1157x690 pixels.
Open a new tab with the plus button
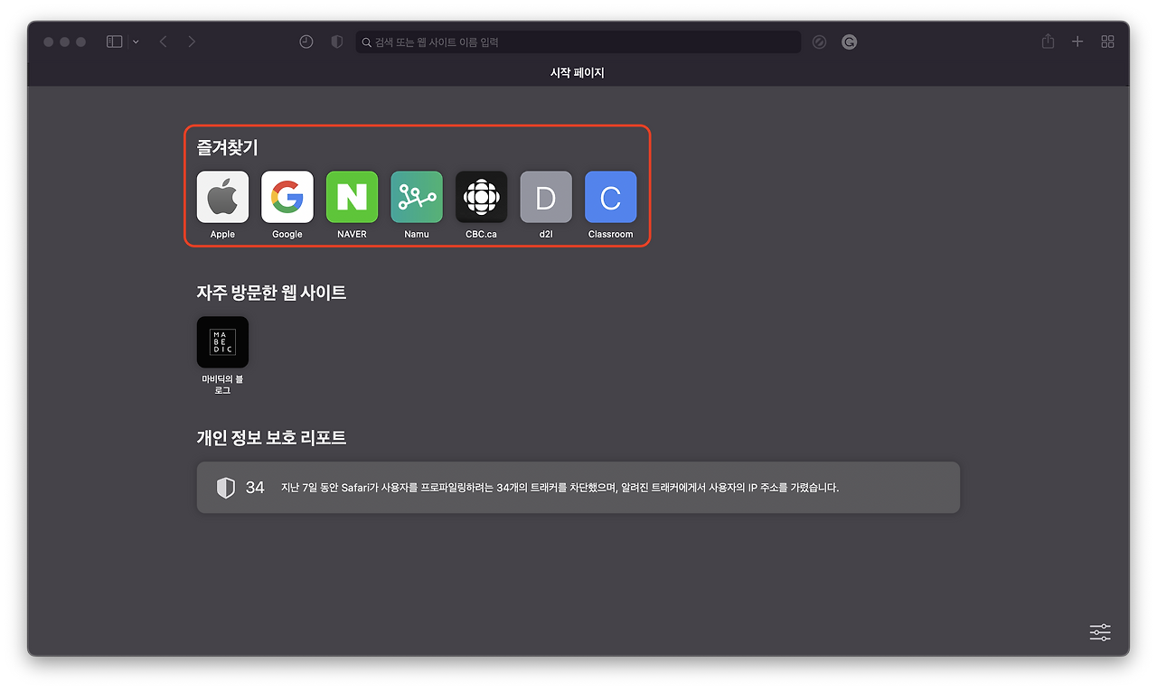(1077, 42)
